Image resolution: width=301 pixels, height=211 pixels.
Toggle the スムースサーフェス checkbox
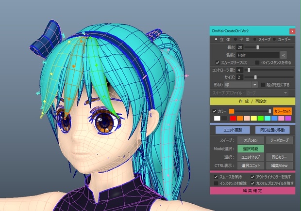217,62
